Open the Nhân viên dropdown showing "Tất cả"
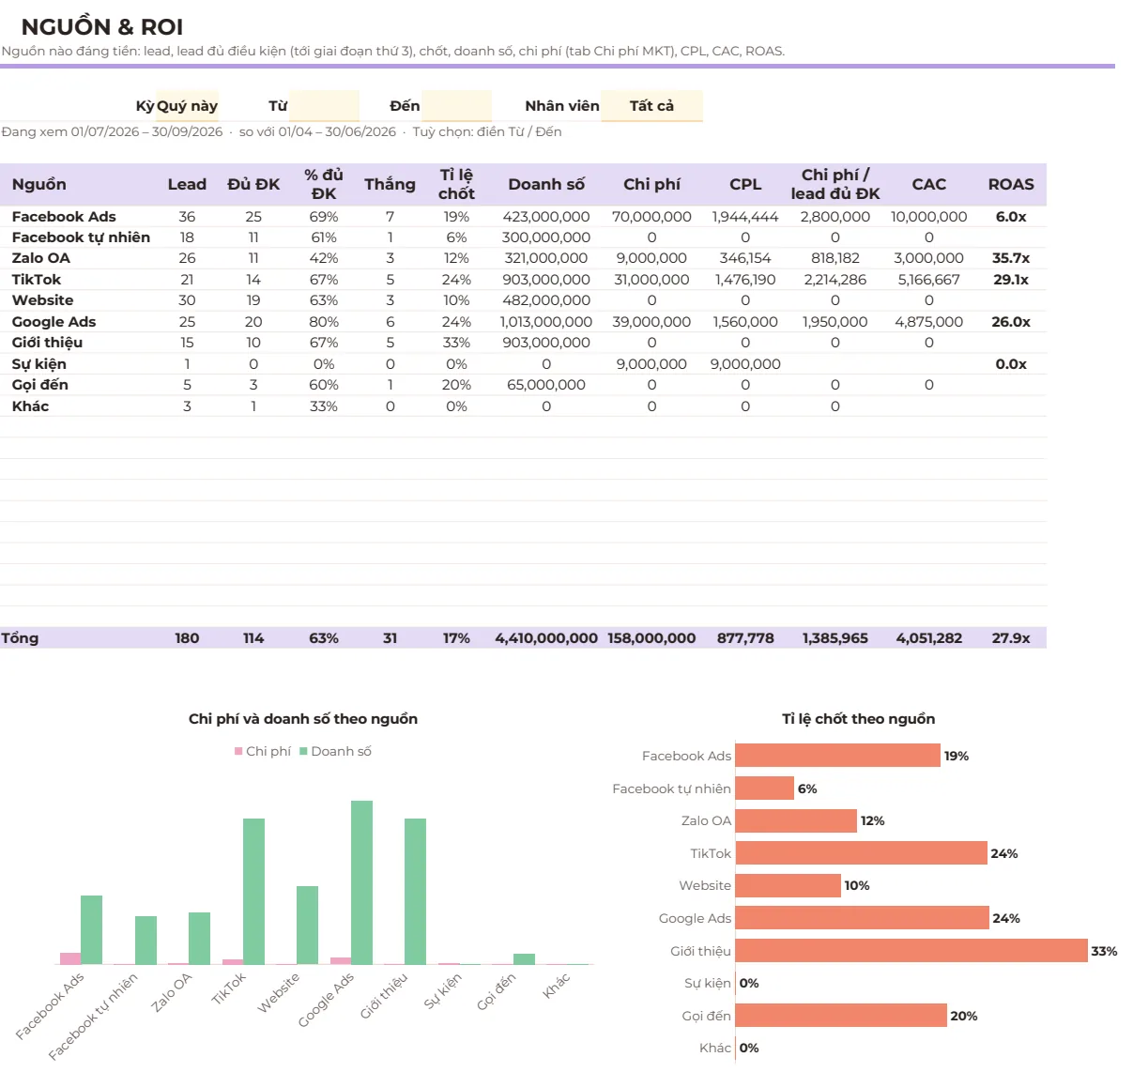 click(651, 106)
